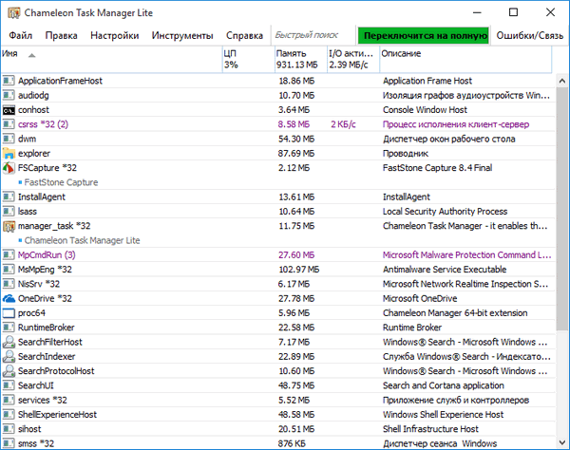Sort by the Описание column header
Viewport: 570px width, 450px height.
click(465, 59)
